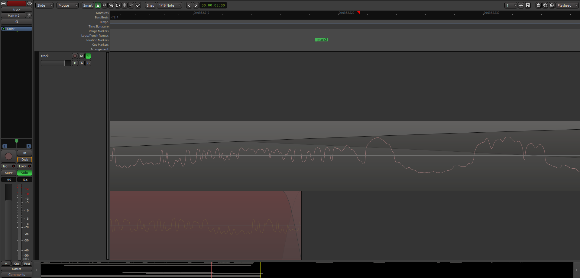
Task: Toggle Mute on the mixer strip
Action: click(9, 173)
